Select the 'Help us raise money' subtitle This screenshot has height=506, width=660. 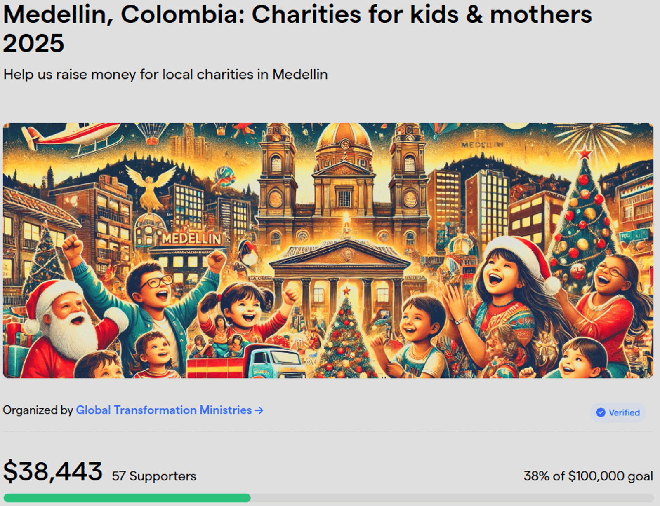165,75
